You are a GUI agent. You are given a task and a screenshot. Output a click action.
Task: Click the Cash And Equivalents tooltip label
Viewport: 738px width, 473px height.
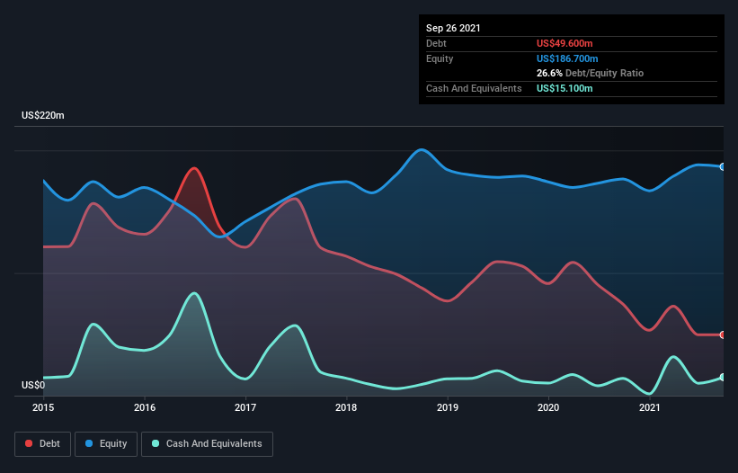coord(474,88)
